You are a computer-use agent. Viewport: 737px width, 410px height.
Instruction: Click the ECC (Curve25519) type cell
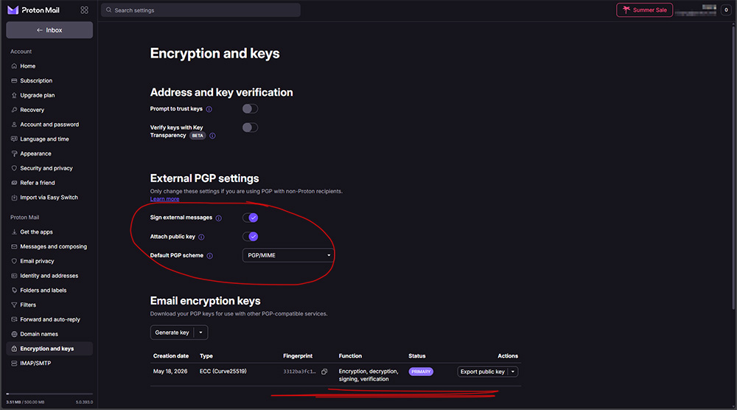point(223,372)
